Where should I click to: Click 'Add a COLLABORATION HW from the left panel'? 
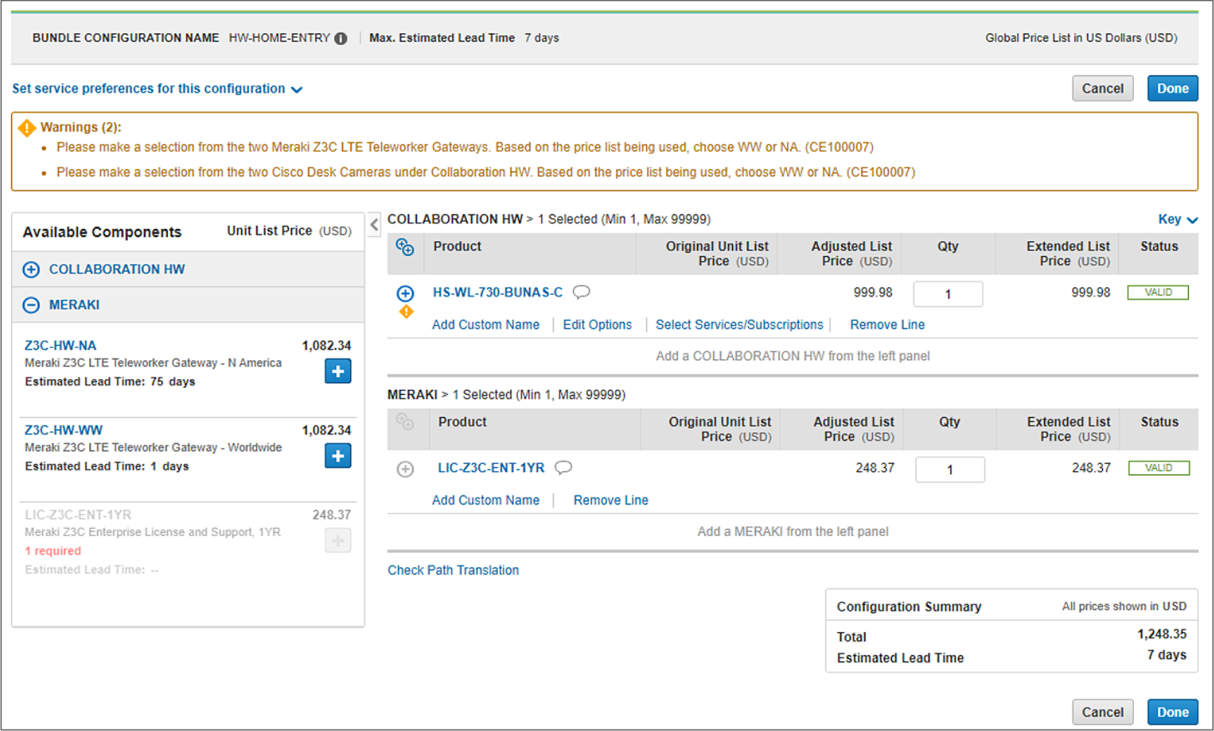792,355
